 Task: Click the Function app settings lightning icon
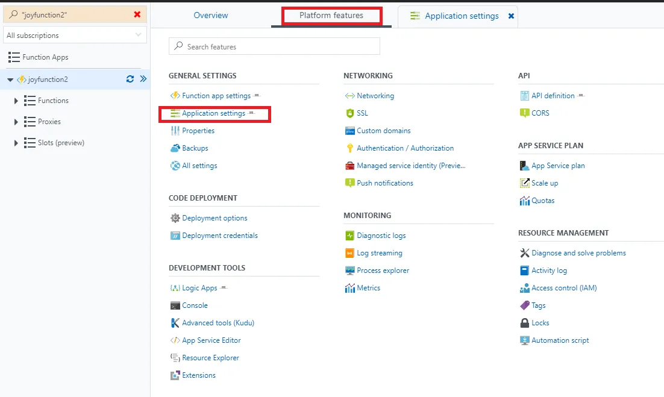click(x=175, y=96)
